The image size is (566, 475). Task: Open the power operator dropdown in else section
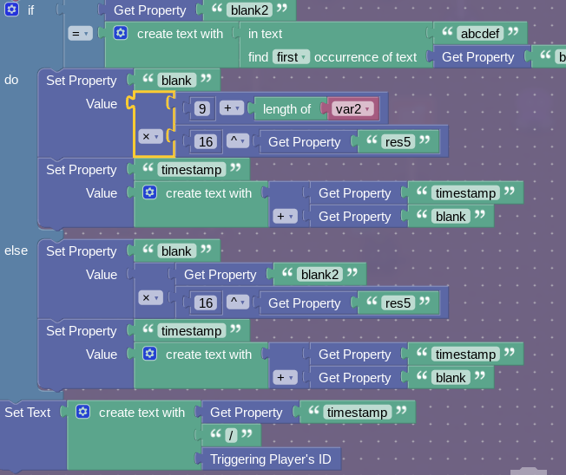[x=235, y=303]
